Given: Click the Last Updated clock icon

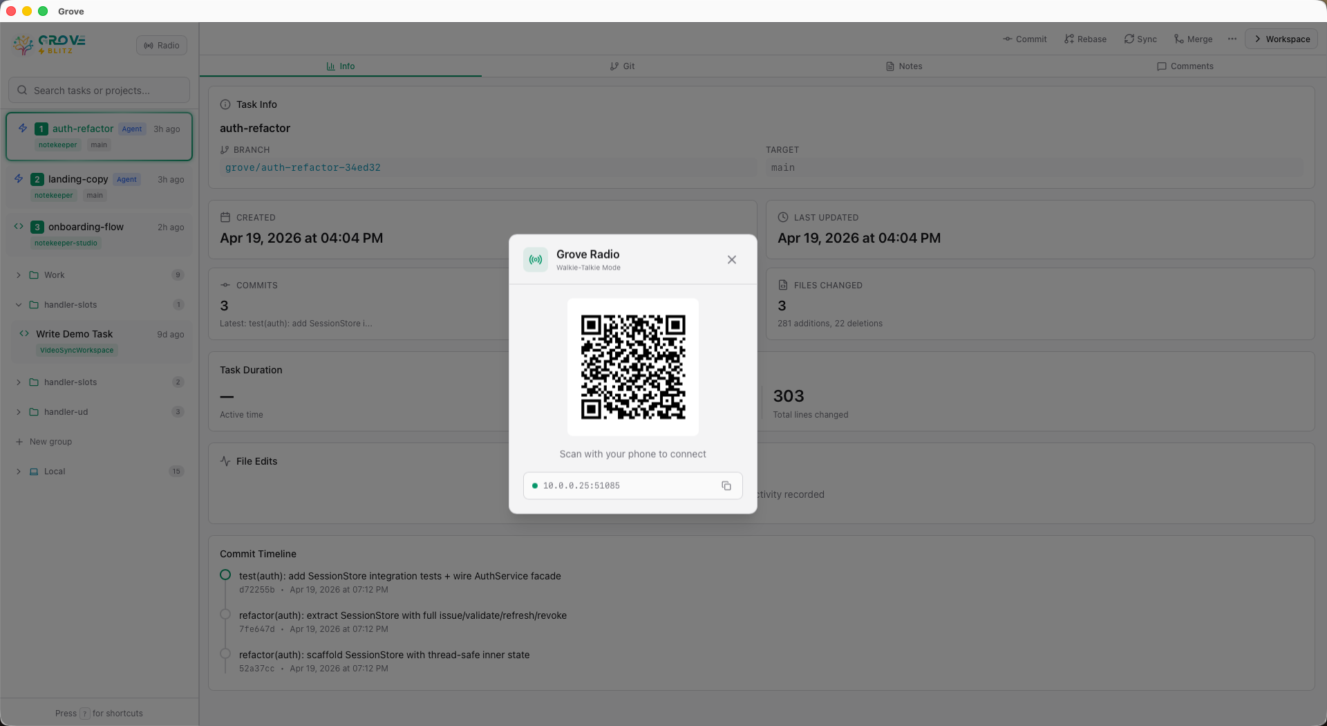Looking at the screenshot, I should tap(783, 217).
